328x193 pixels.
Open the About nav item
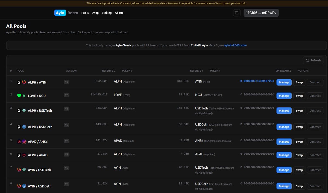(119, 13)
